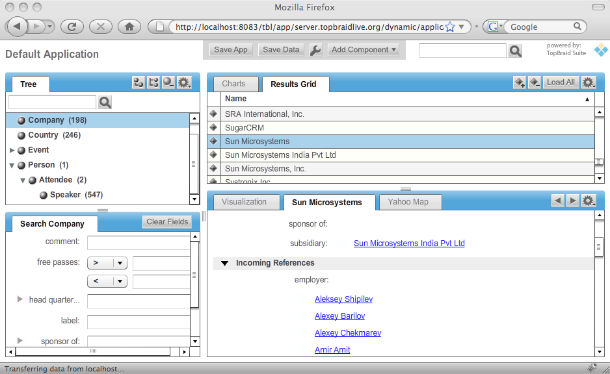Viewport: 610px width, 374px height.
Task: Click the delete class sphere-minus icon
Action: point(168,82)
